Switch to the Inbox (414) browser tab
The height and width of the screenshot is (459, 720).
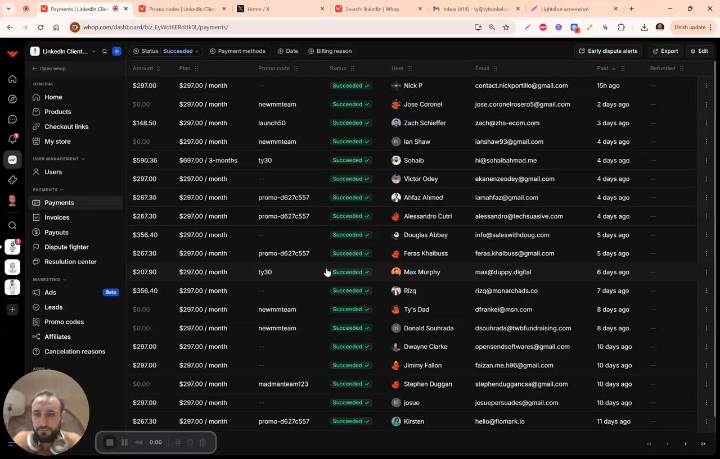tap(476, 9)
